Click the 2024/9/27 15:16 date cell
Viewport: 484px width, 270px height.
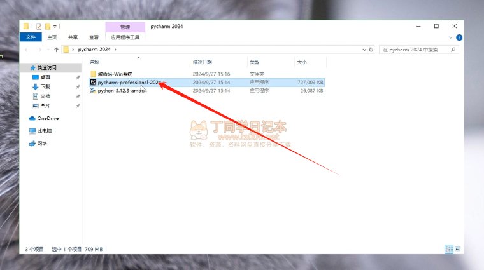point(211,74)
